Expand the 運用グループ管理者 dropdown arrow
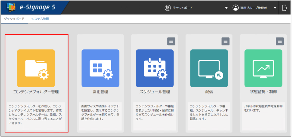 [275, 8]
